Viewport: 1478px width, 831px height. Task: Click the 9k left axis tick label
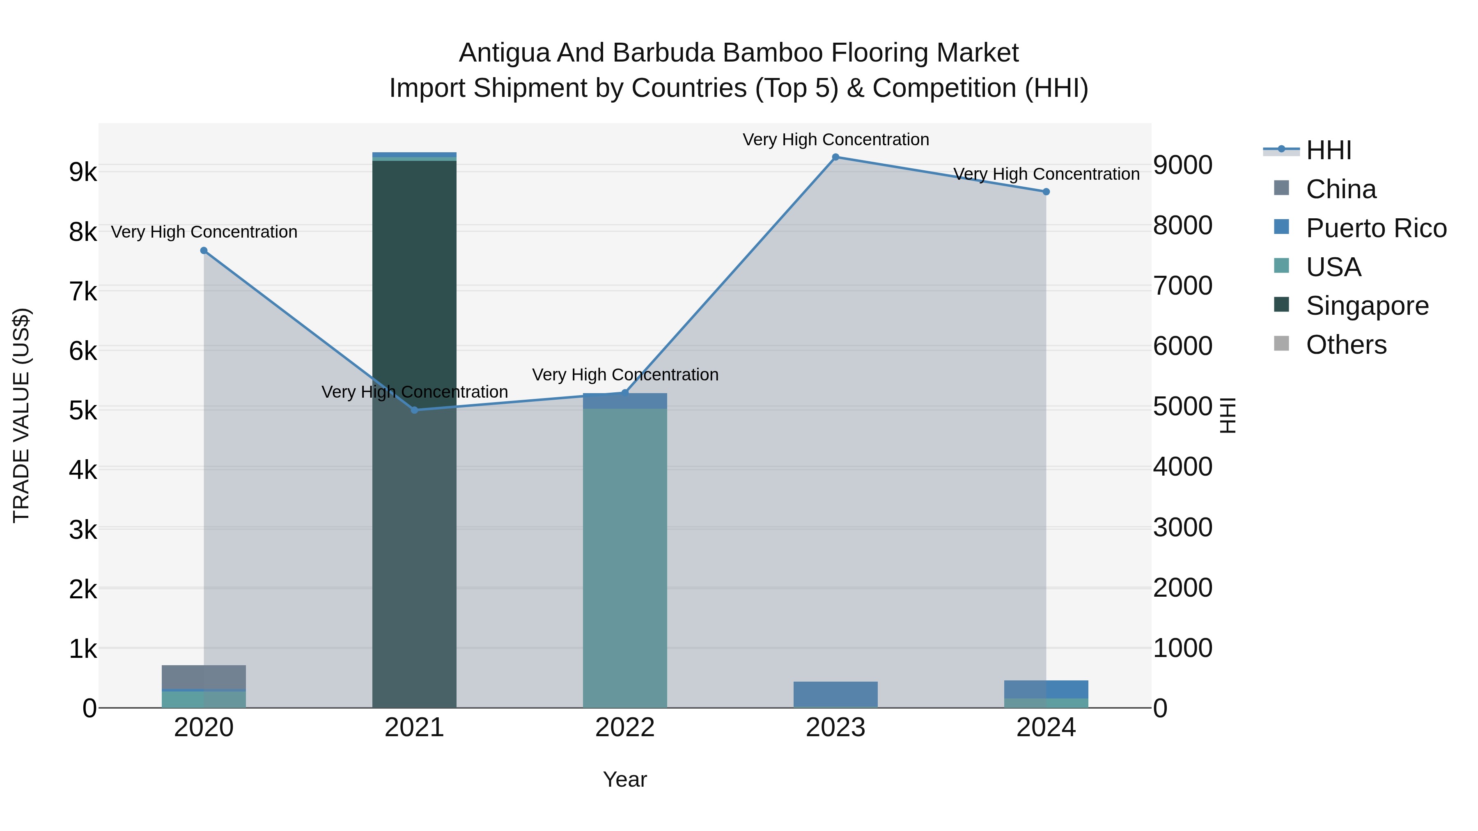[83, 172]
